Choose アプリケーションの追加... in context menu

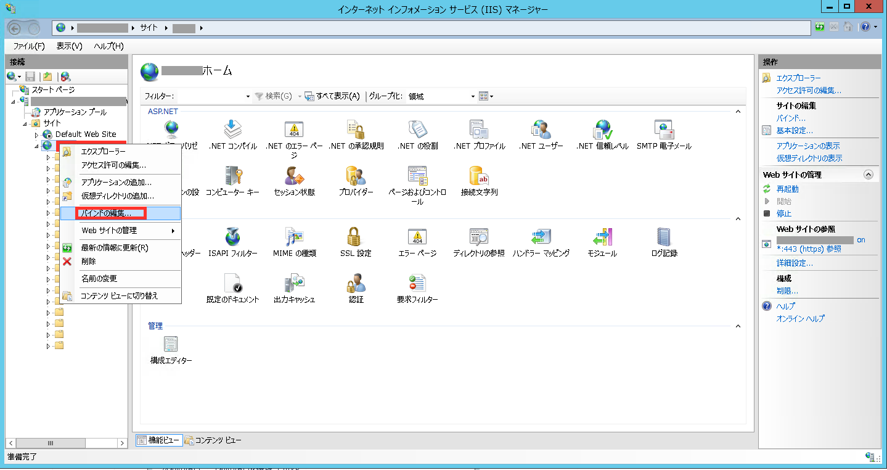click(x=121, y=183)
